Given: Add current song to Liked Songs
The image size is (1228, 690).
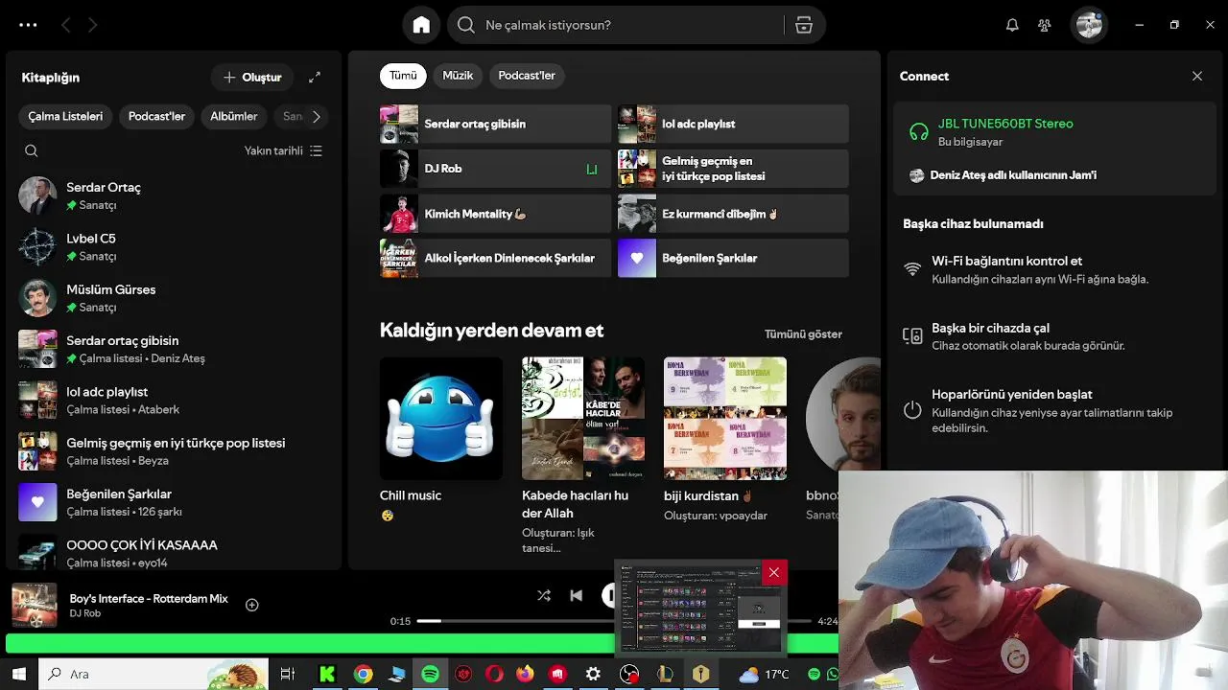Looking at the screenshot, I should pyautogui.click(x=251, y=605).
